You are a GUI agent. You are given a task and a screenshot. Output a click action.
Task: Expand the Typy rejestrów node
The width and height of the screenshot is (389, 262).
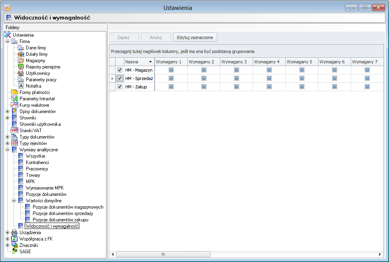pyautogui.click(x=8, y=143)
